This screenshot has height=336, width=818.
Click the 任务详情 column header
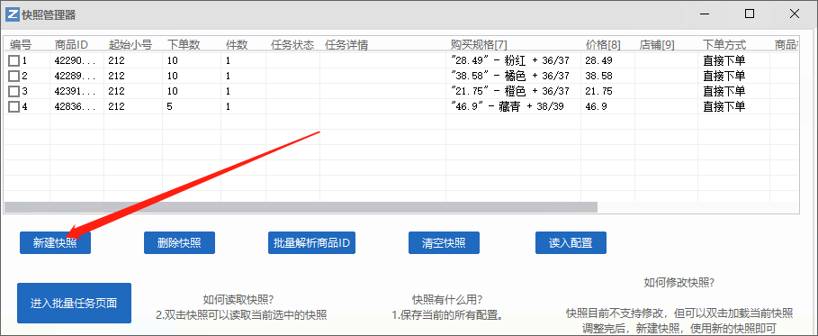pyautogui.click(x=346, y=45)
